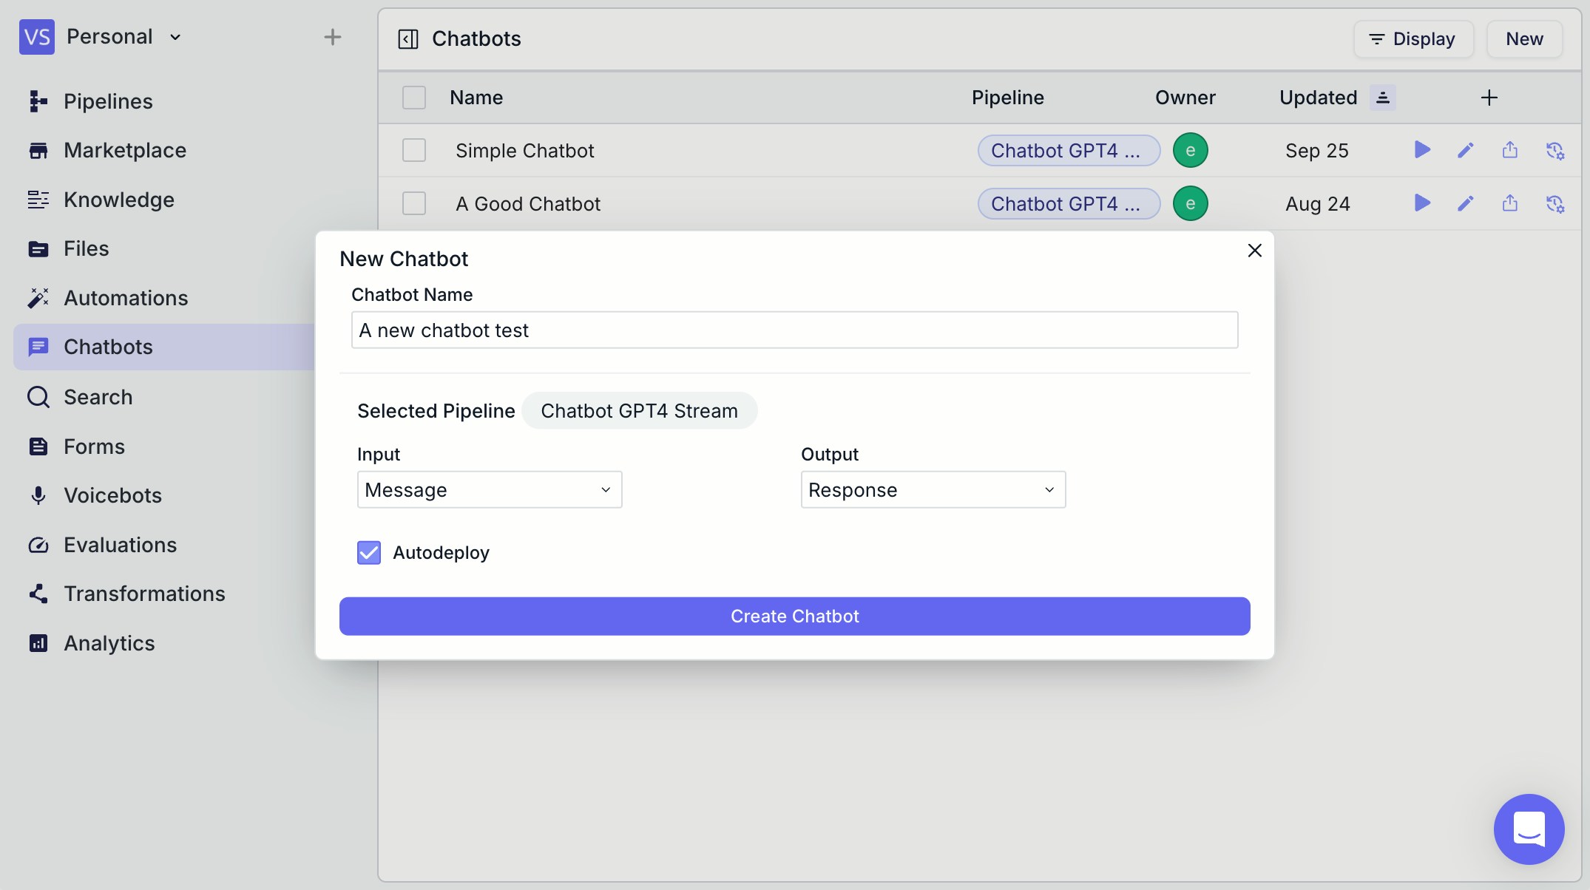Select the Pipelines sidebar icon

click(x=38, y=101)
